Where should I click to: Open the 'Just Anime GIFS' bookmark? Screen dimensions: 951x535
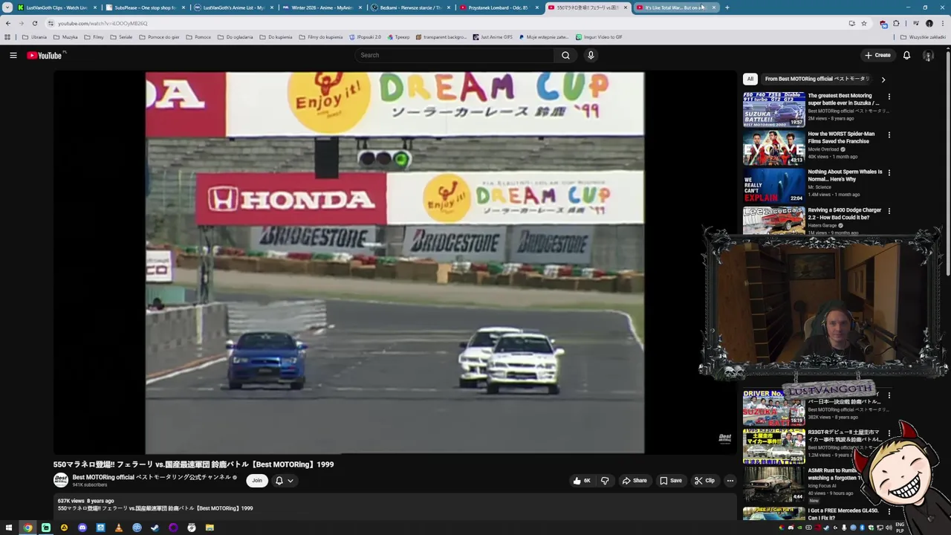coord(493,36)
